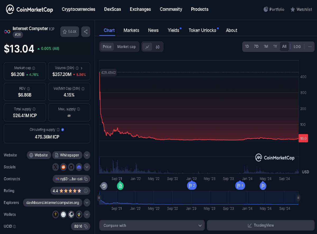Open the GitHub social link
Viewport: 317px width, 234px height.
click(x=71, y=167)
